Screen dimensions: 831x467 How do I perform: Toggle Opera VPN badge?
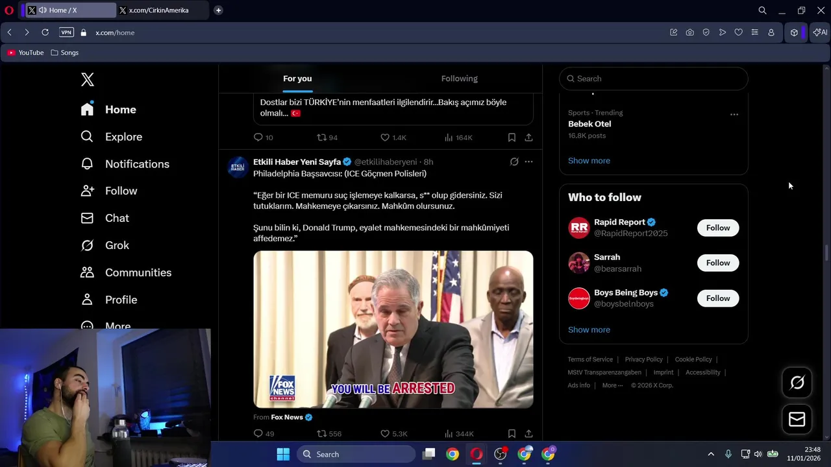pyautogui.click(x=66, y=32)
